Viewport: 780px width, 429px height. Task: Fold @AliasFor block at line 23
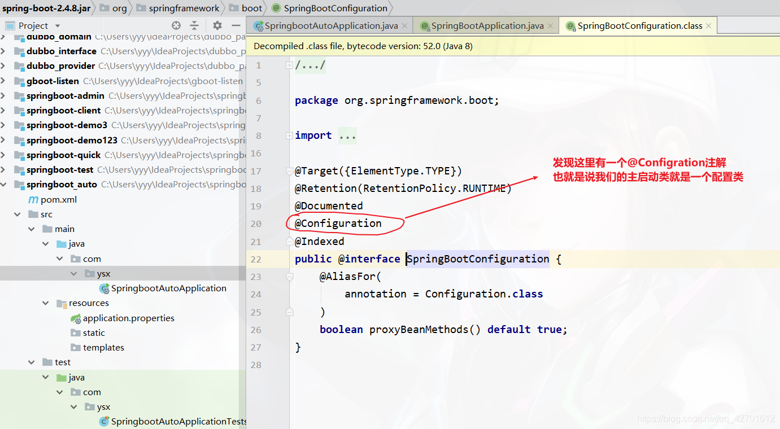click(x=289, y=277)
